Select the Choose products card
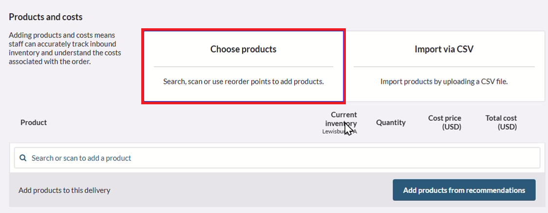Image resolution: width=548 pixels, height=213 pixels. [x=244, y=66]
